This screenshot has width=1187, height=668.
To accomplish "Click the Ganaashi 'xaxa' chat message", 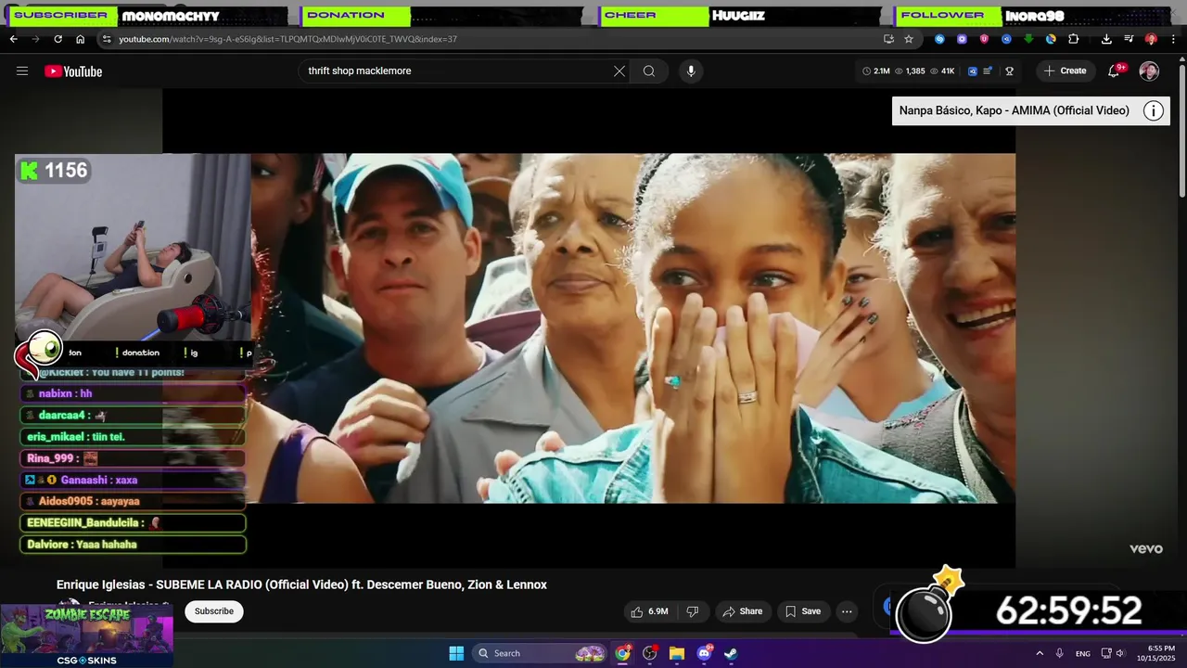I will (133, 480).
